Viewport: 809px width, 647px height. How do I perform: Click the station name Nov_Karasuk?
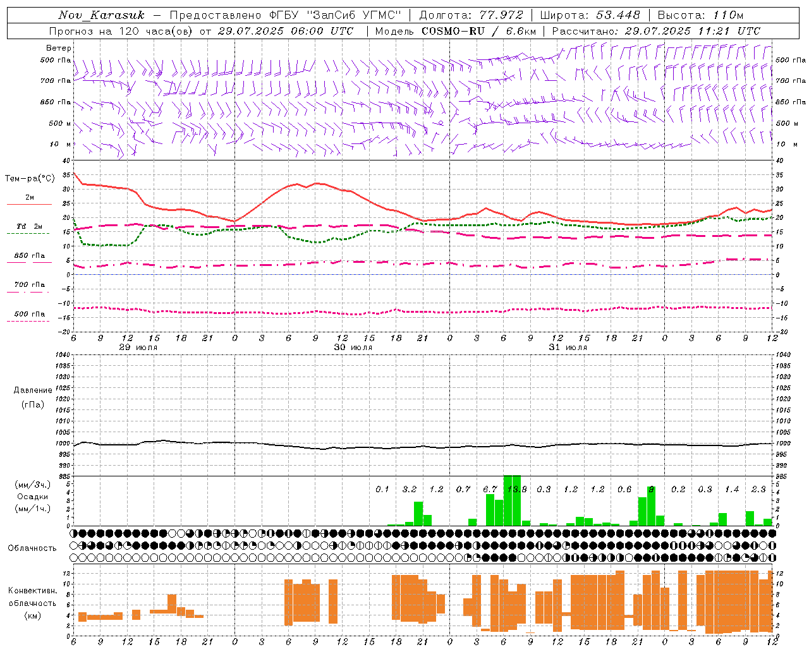tap(101, 15)
